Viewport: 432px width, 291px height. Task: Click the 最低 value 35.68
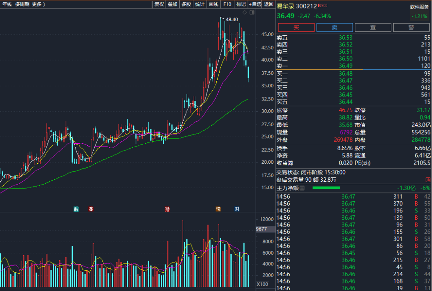pyautogui.click(x=346, y=125)
